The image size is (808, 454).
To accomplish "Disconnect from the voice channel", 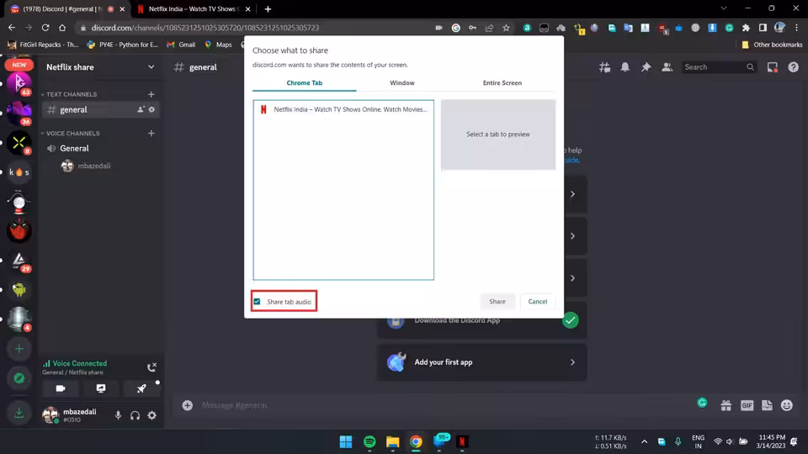I will pyautogui.click(x=151, y=367).
